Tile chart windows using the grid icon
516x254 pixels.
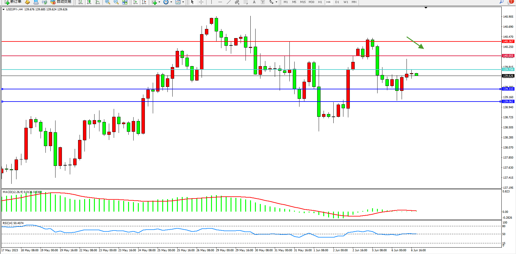pos(125,2)
